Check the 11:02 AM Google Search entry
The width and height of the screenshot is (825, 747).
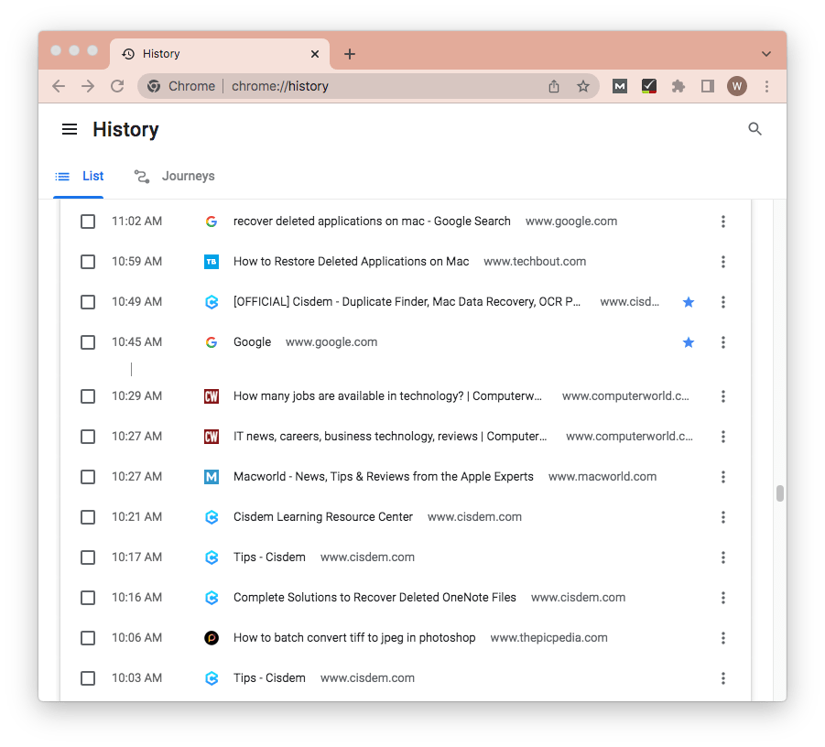pyautogui.click(x=88, y=222)
